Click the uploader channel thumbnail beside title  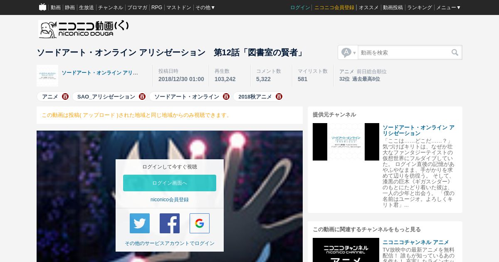(47, 76)
